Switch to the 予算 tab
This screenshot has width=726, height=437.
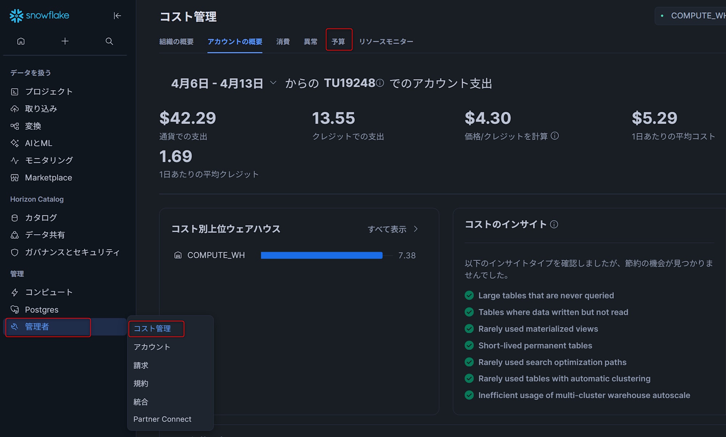coord(338,41)
